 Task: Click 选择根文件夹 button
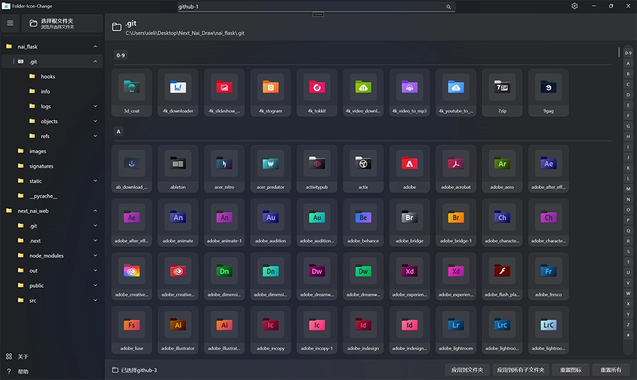(x=62, y=24)
